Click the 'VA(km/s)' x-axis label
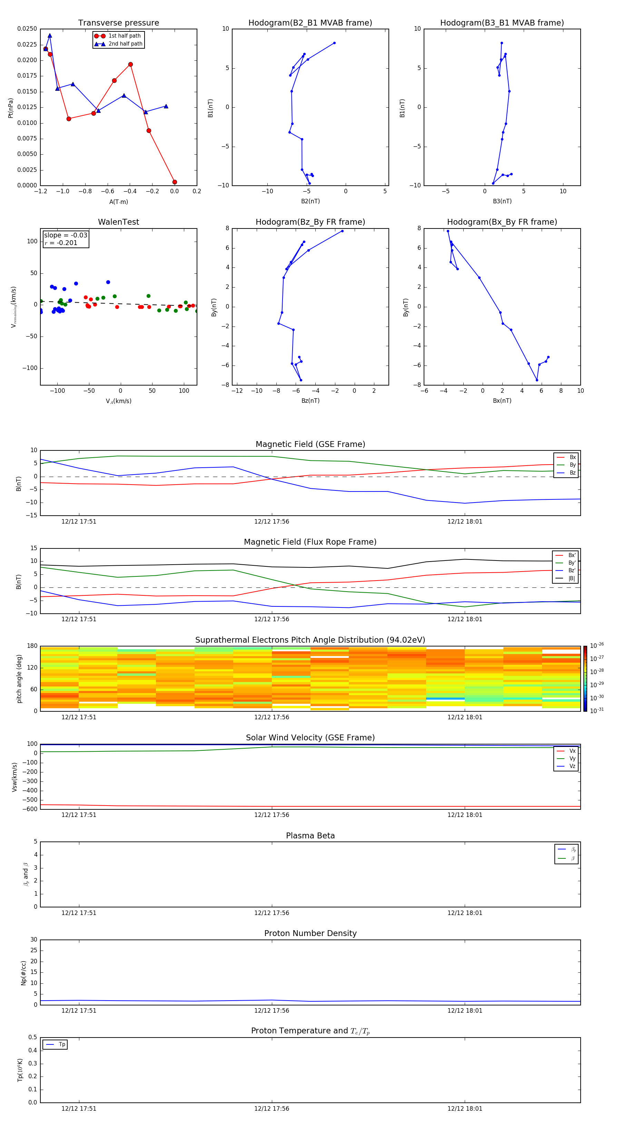Screen dimensions: 621x1139 coord(118,401)
